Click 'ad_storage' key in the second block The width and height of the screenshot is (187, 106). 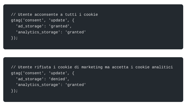(30, 79)
